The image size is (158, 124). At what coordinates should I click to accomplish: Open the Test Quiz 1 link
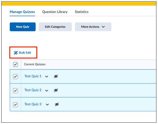click(33, 76)
